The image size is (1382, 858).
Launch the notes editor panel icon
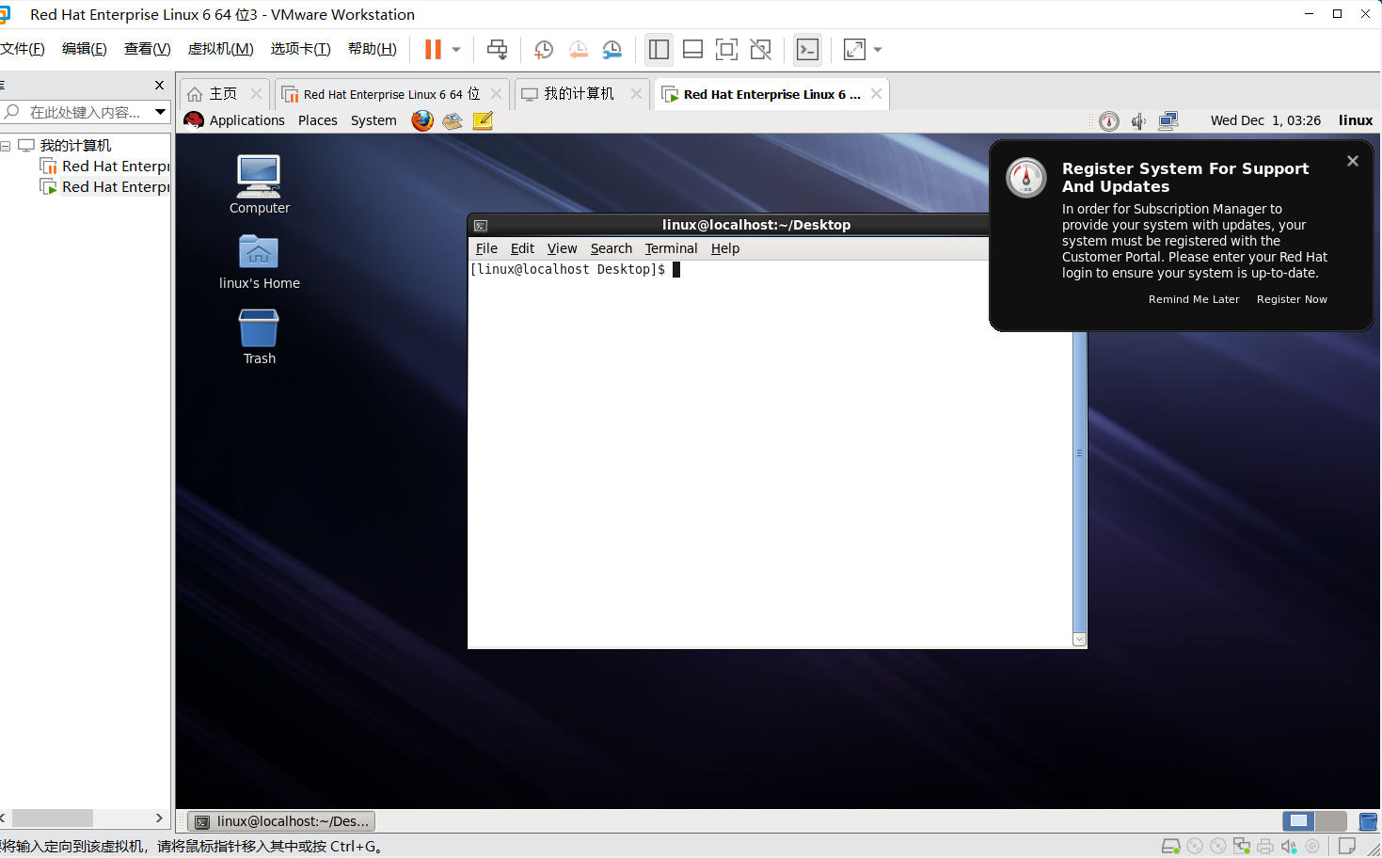pos(483,120)
